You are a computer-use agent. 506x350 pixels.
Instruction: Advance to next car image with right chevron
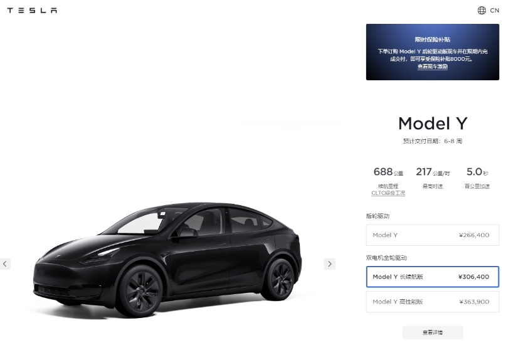coord(329,264)
